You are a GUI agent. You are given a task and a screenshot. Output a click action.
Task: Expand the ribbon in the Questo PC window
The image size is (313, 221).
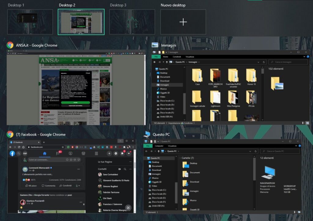296,146
